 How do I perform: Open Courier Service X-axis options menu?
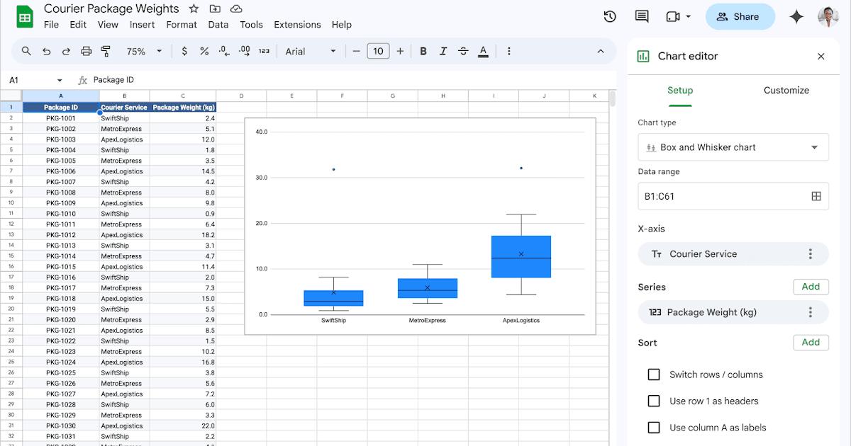pyautogui.click(x=811, y=254)
